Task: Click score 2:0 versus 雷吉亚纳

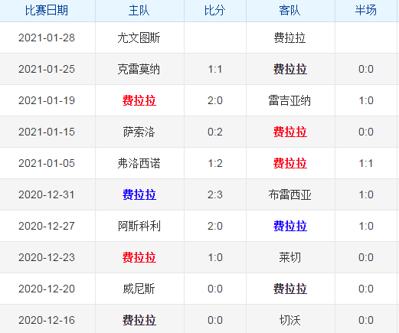Action: 215,100
